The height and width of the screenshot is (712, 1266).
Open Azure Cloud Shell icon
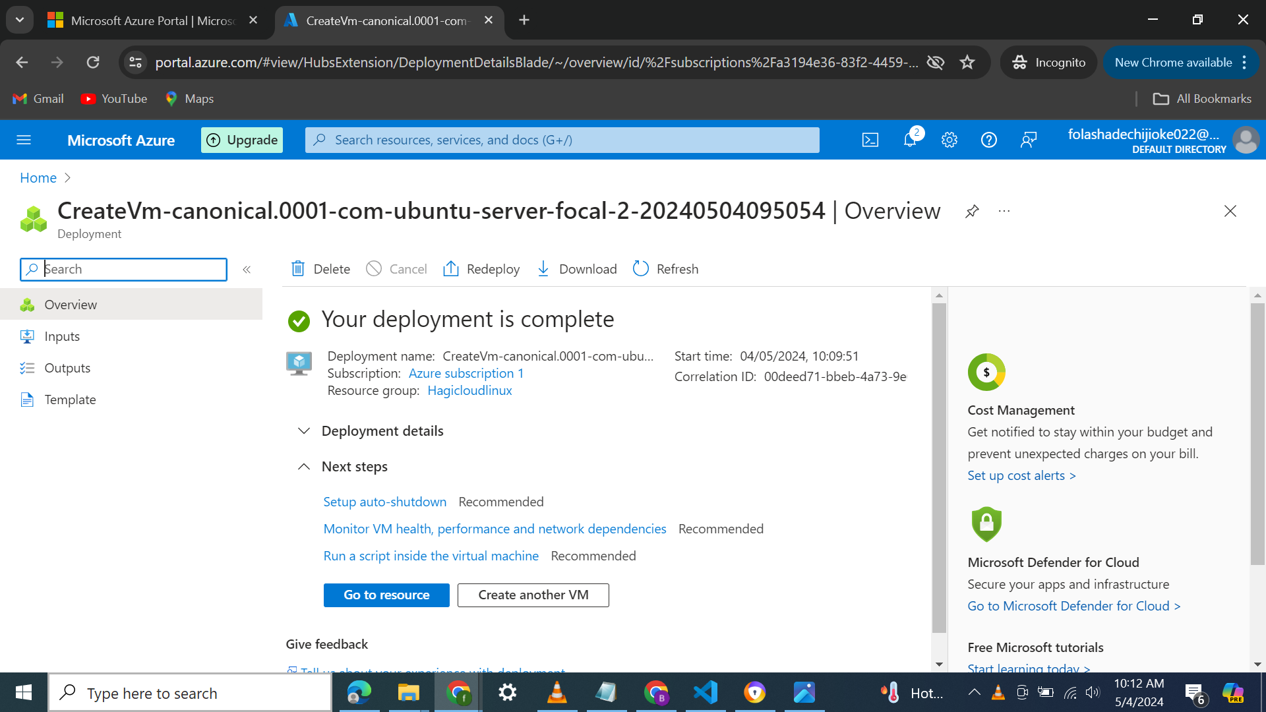pos(870,140)
